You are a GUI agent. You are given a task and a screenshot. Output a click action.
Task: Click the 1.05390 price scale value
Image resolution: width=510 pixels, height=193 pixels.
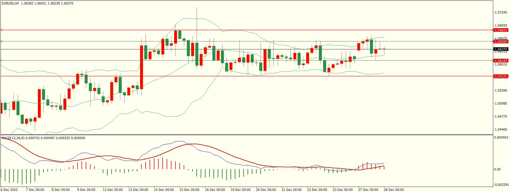pyautogui.click(x=501, y=91)
